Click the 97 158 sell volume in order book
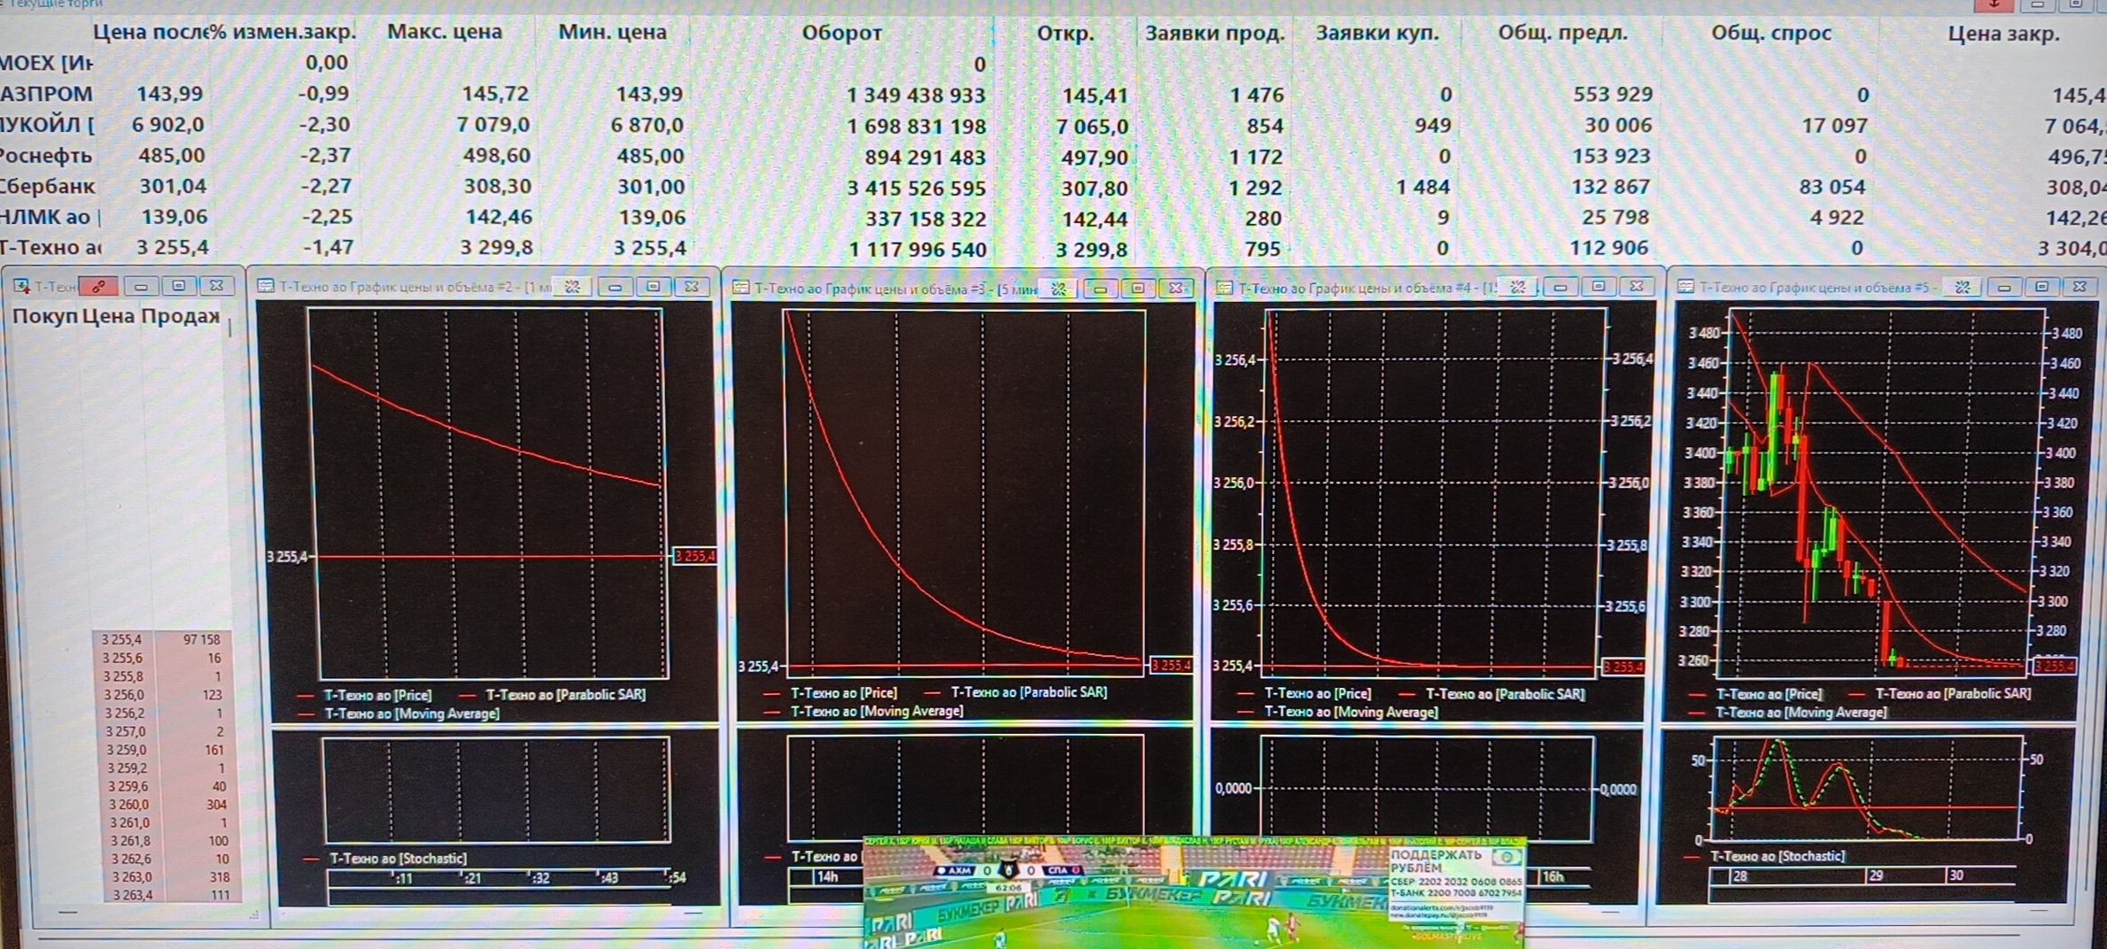This screenshot has height=949, width=2107. [x=201, y=639]
